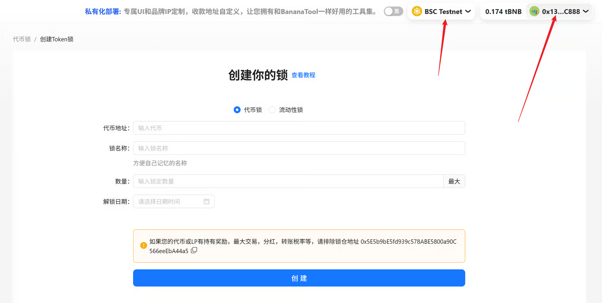This screenshot has height=303, width=602.
Task: Open the 查看教程 tutorial link
Action: click(303, 75)
